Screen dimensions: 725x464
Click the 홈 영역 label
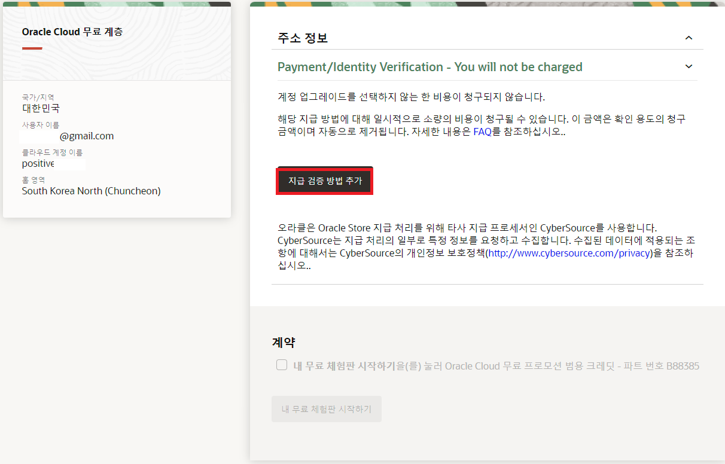coord(33,179)
